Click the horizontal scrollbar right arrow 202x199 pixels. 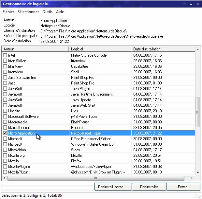click(x=192, y=178)
